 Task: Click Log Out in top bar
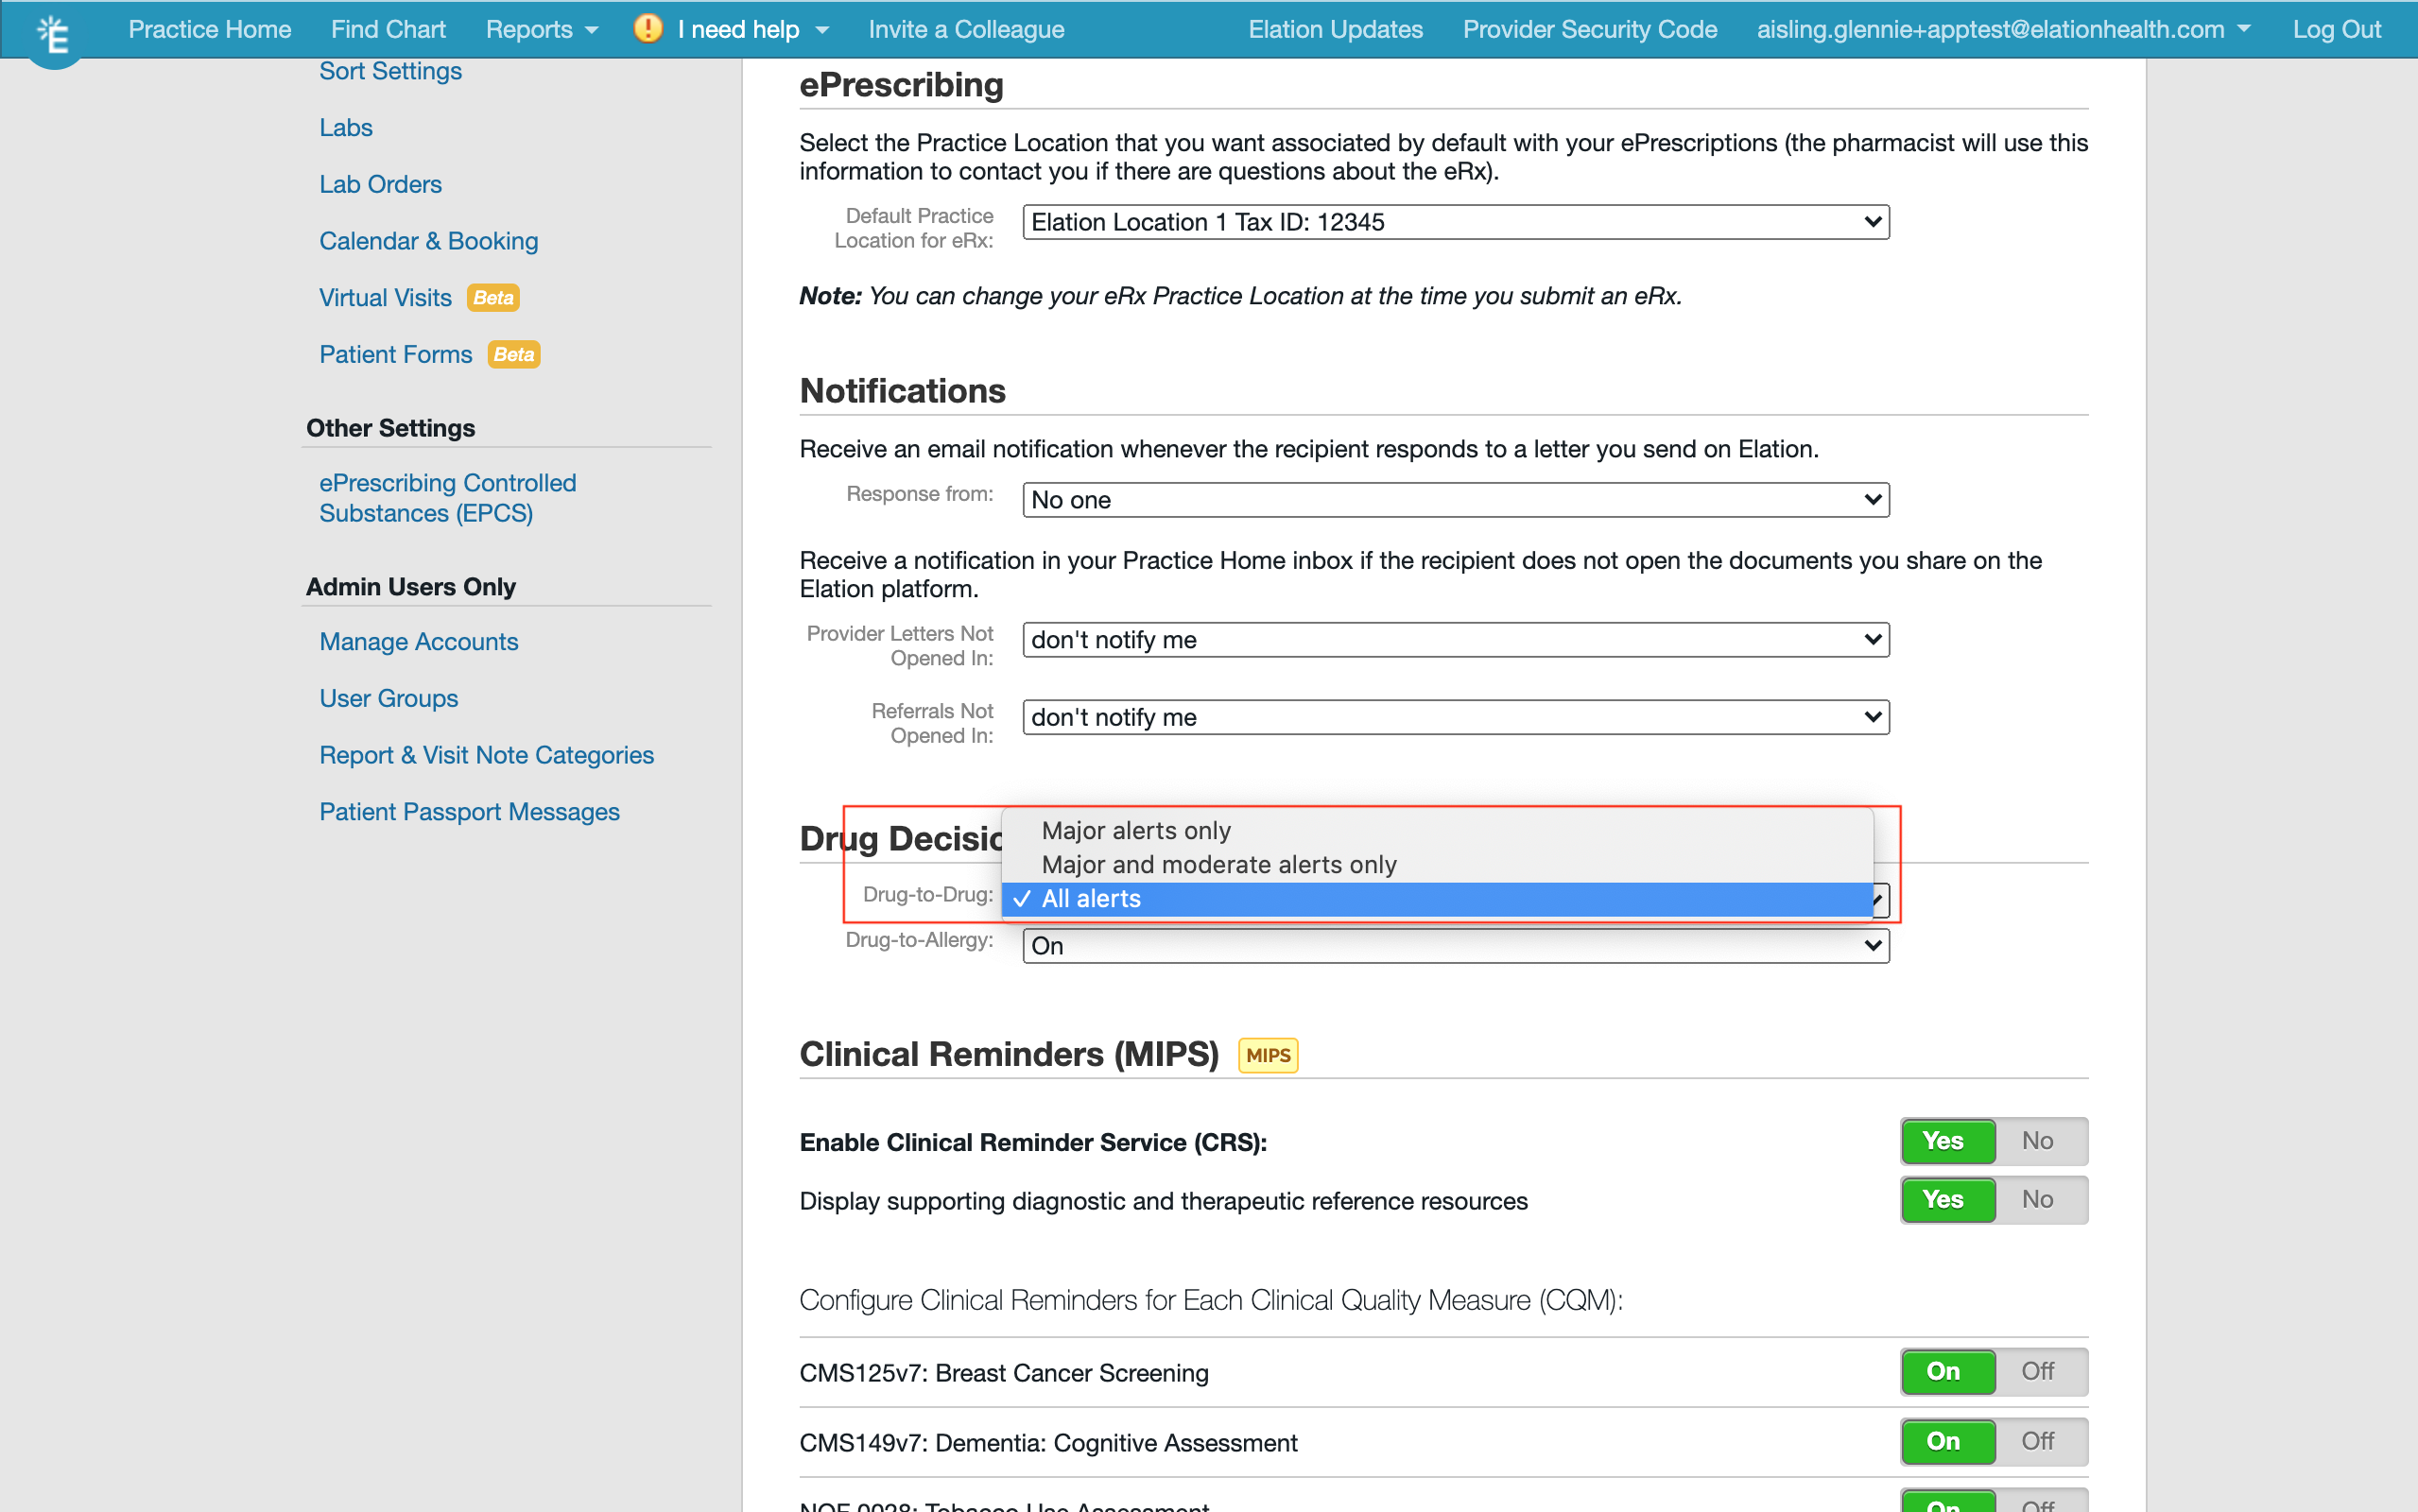point(2336,30)
